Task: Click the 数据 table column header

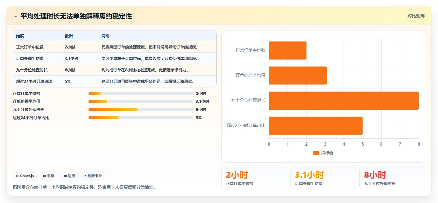Action: 69,36
